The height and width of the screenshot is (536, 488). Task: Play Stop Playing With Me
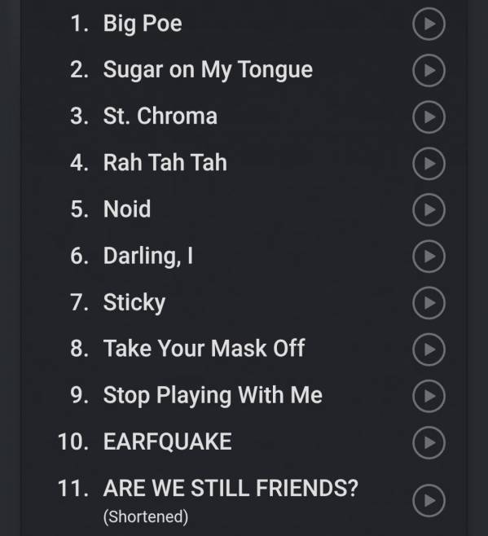[x=429, y=396]
